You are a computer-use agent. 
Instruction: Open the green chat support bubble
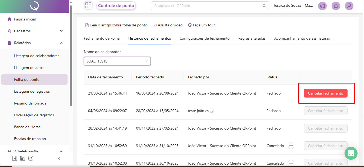[x=351, y=153]
